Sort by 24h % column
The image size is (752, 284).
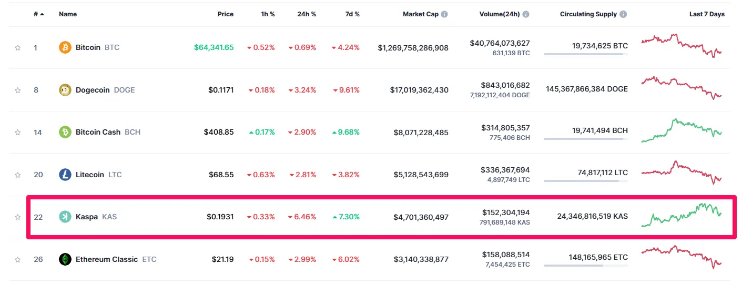tap(307, 14)
